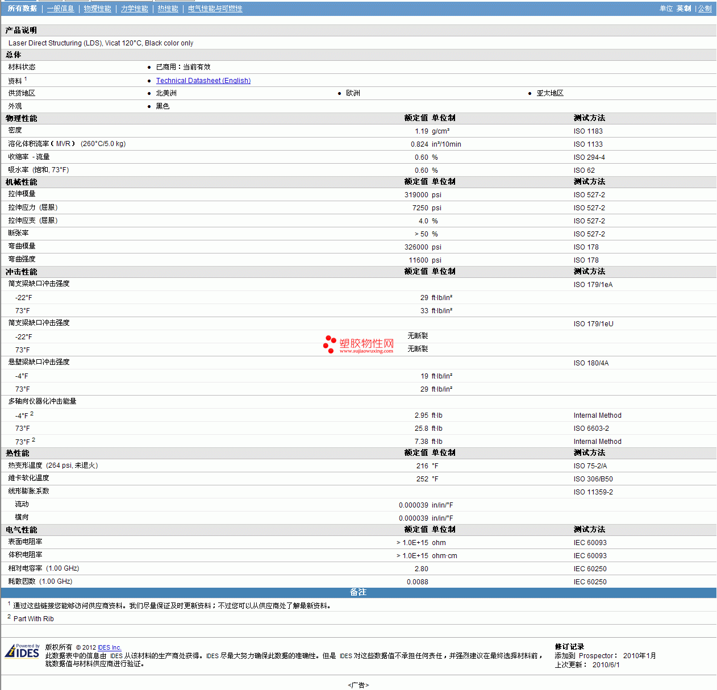The width and height of the screenshot is (717, 690).
Task: Click multiaxial impact value 7.38
Action: pos(421,442)
